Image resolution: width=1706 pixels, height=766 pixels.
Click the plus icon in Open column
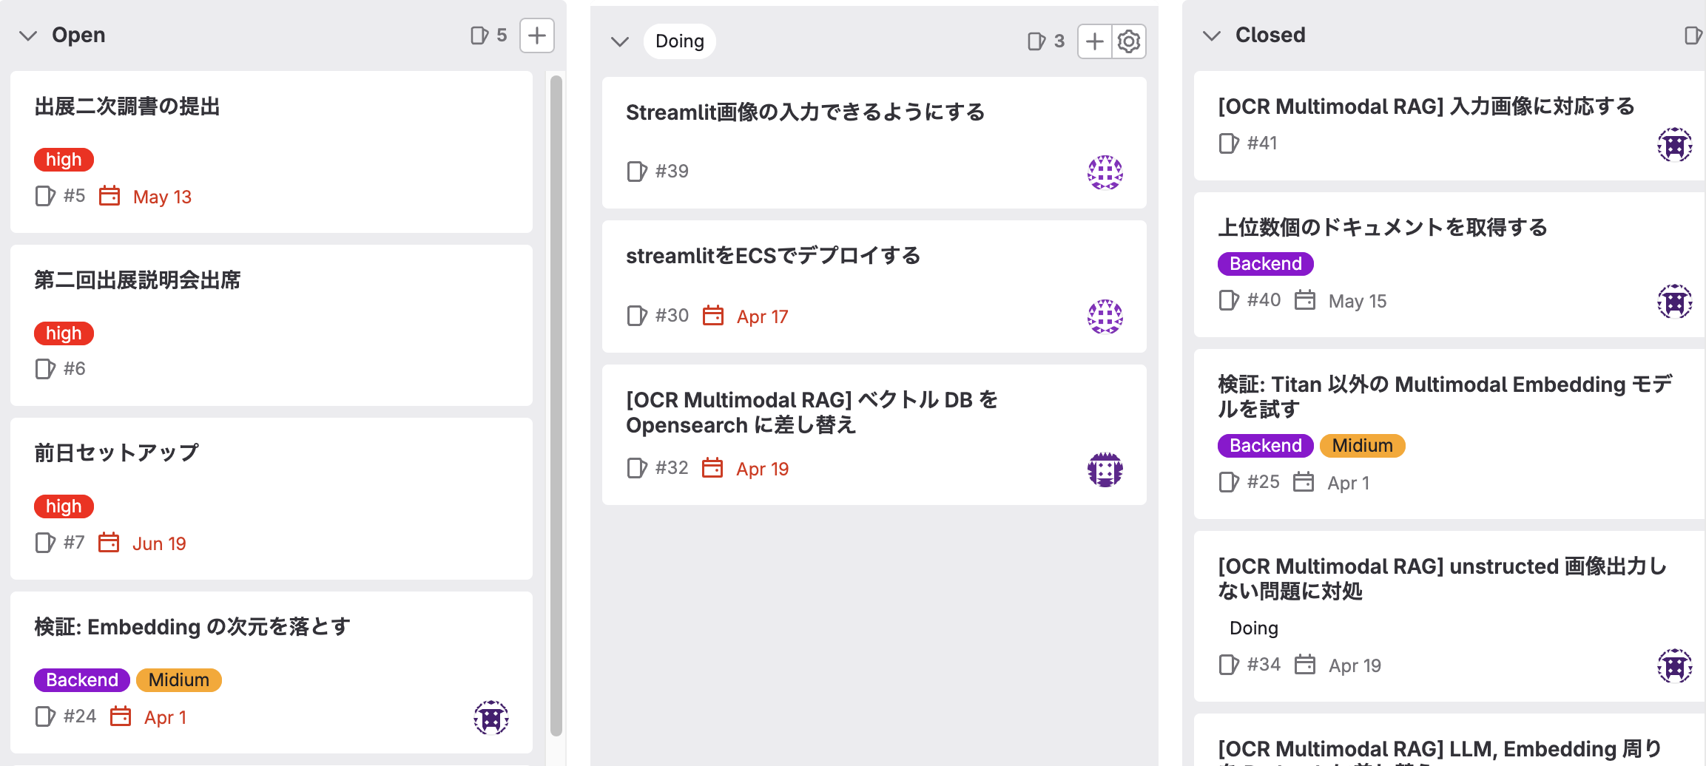(x=536, y=35)
